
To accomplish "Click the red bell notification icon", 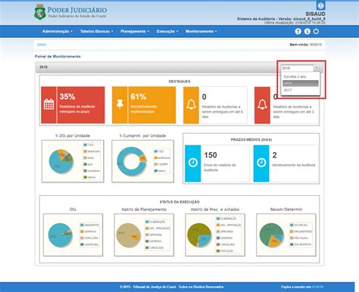I will coord(262,104).
